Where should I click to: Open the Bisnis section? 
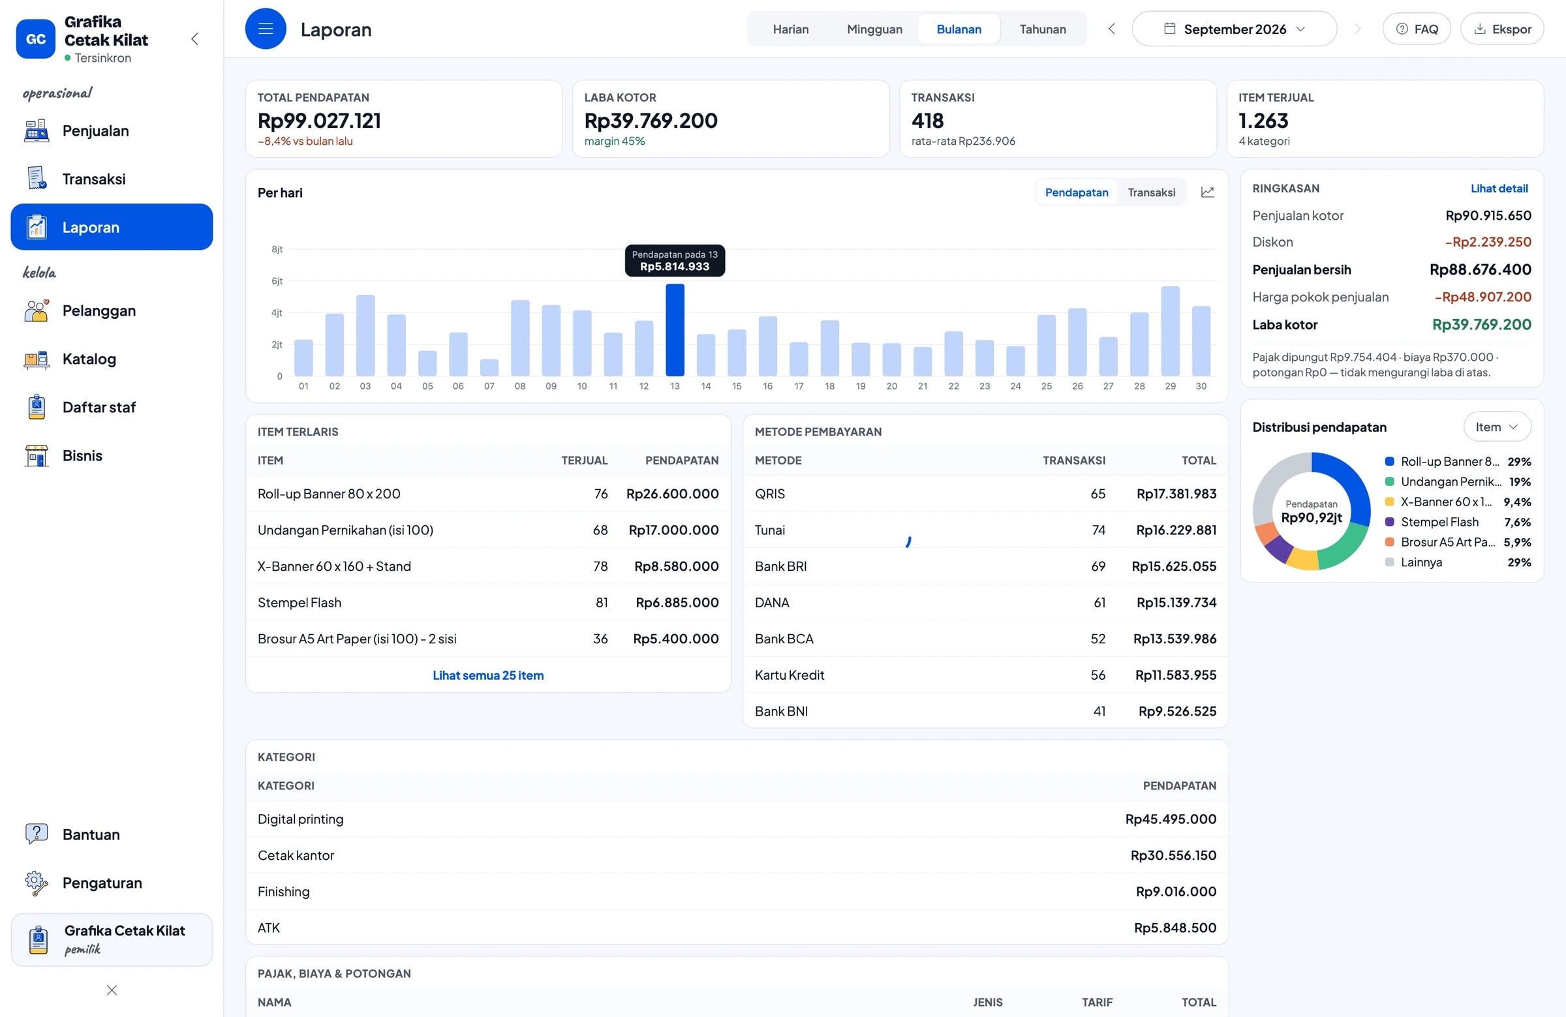(112, 456)
